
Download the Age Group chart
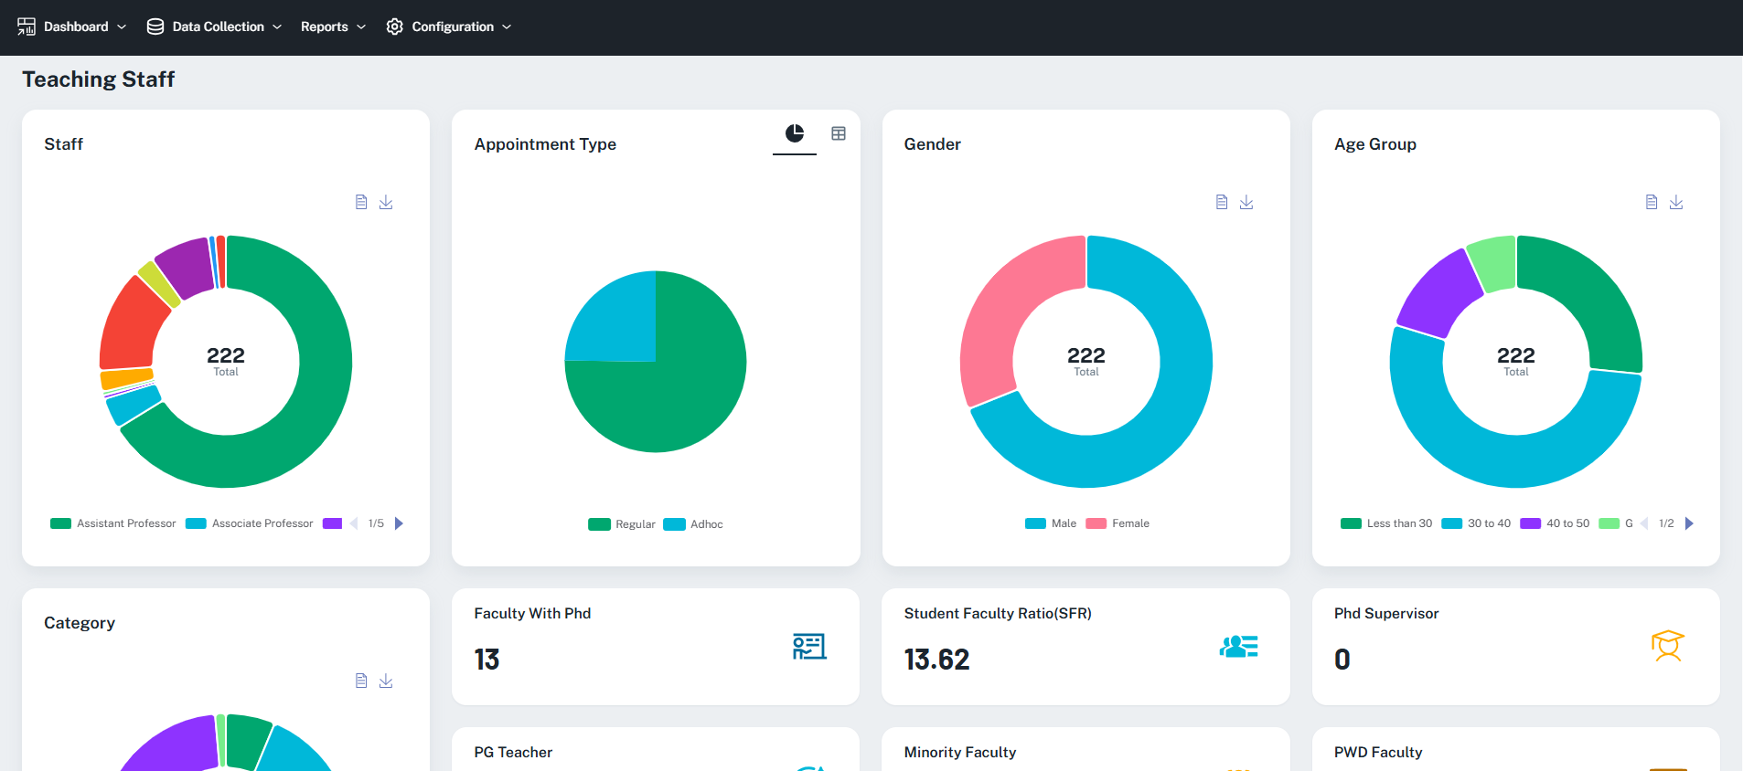tap(1676, 202)
